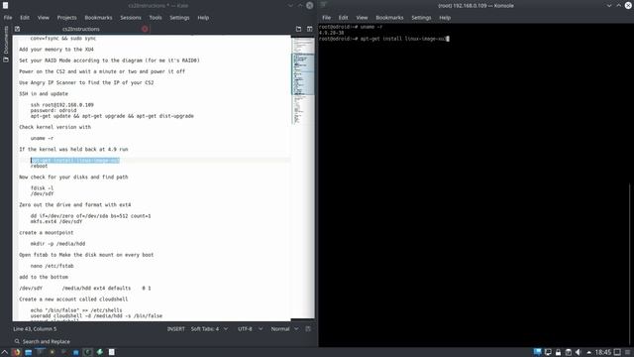Image resolution: width=634 pixels, height=357 pixels.
Task: Open Kate window menu icon in title bar
Action: (x=6, y=6)
